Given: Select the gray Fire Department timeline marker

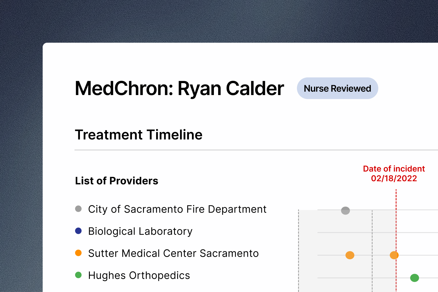Looking at the screenshot, I should (345, 211).
